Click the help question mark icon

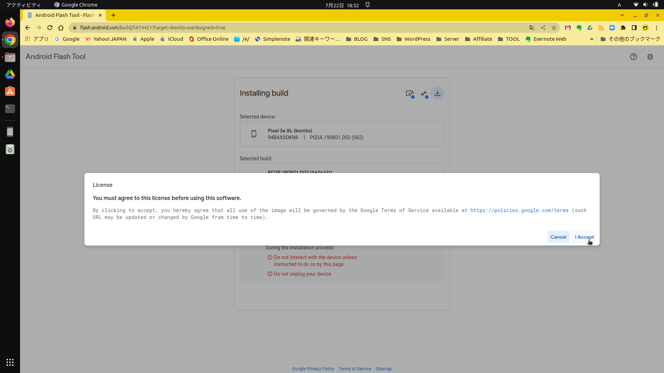coord(633,57)
